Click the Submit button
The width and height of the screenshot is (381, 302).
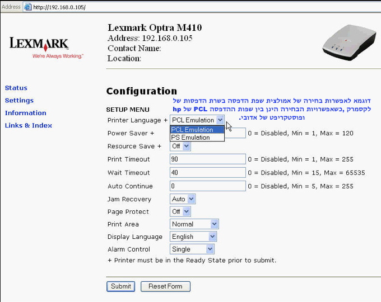click(121, 286)
